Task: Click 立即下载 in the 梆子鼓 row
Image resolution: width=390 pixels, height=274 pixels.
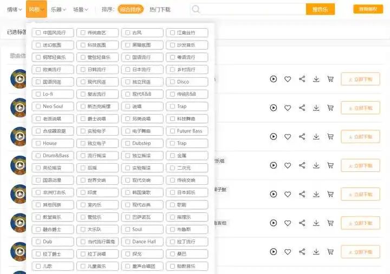Action: [x=360, y=195]
